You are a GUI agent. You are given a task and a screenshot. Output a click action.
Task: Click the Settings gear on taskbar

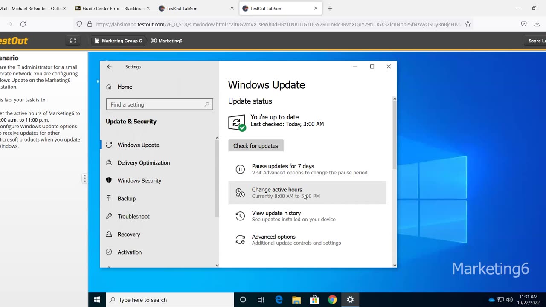(x=350, y=300)
